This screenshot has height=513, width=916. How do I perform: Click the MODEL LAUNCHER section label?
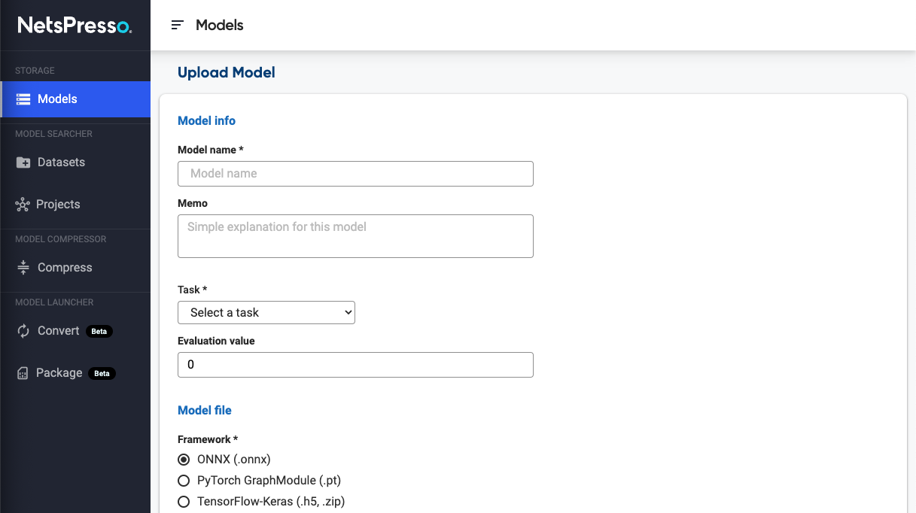click(54, 302)
